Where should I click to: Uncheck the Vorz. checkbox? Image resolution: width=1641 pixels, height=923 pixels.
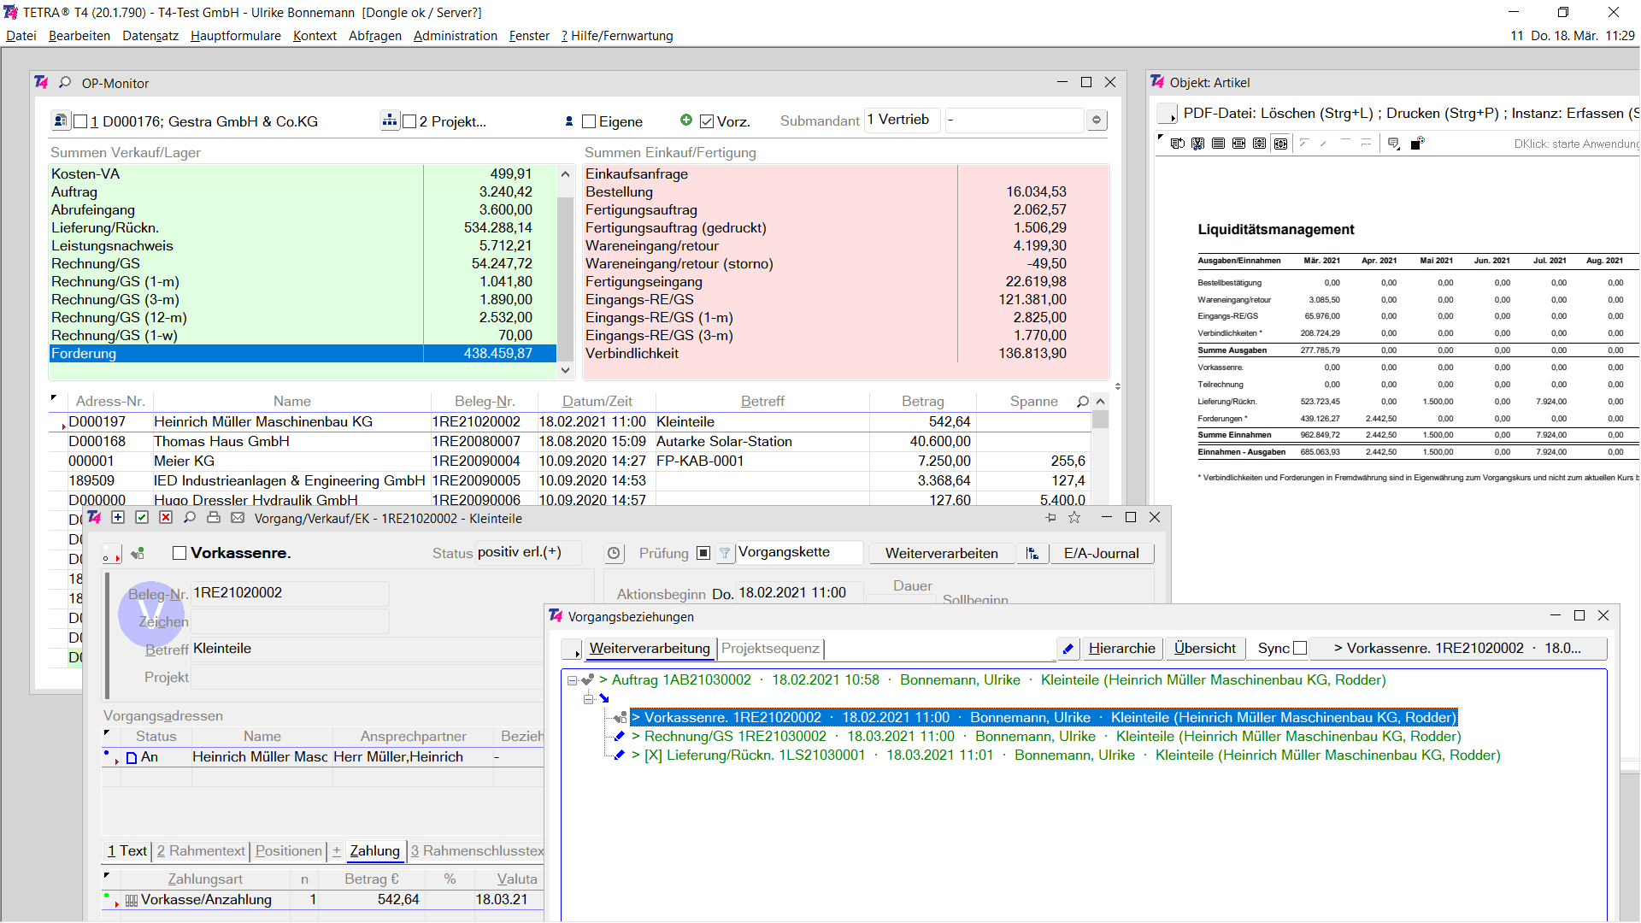tap(707, 121)
